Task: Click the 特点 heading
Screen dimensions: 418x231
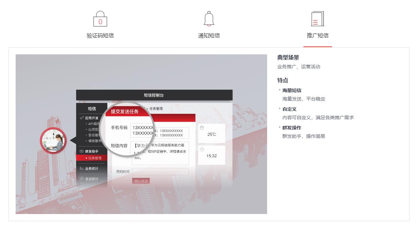Action: coord(283,81)
